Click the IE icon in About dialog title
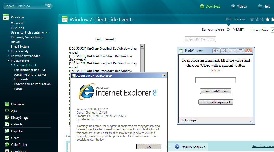This screenshot has height=152, width=274. click(x=74, y=76)
